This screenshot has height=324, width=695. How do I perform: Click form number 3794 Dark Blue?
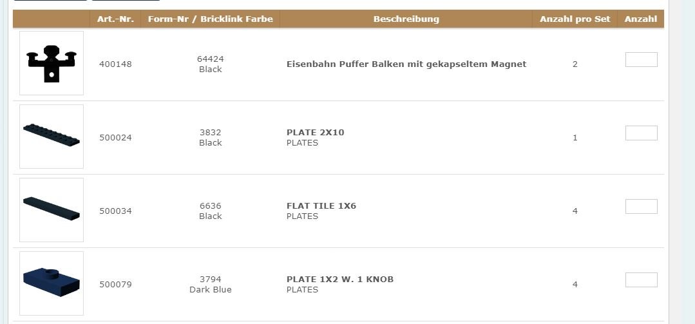click(x=210, y=284)
